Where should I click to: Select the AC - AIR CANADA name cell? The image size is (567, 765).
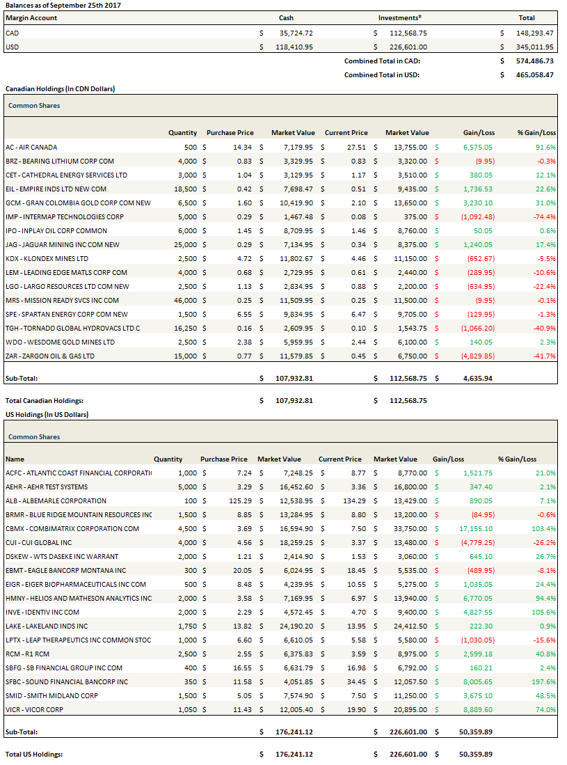pos(31,148)
